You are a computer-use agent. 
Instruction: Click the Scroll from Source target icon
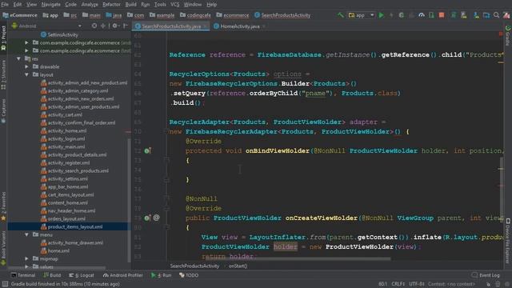tap(94, 26)
